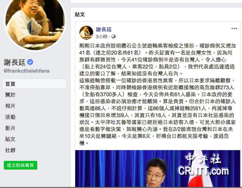Click the @frankcthsiehfans page handle
Screen dimensions: 242x188
point(26,71)
